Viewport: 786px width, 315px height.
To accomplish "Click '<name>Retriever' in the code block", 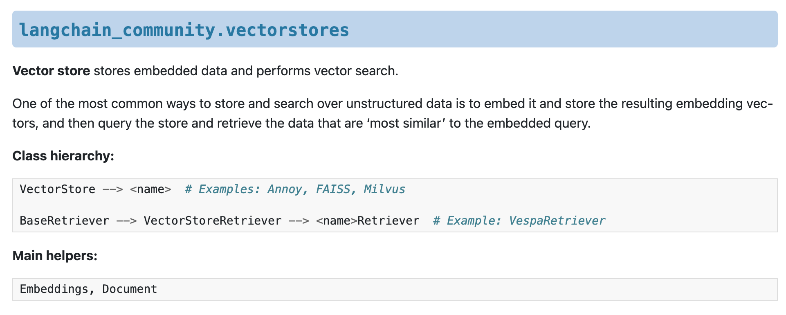I will (x=367, y=221).
